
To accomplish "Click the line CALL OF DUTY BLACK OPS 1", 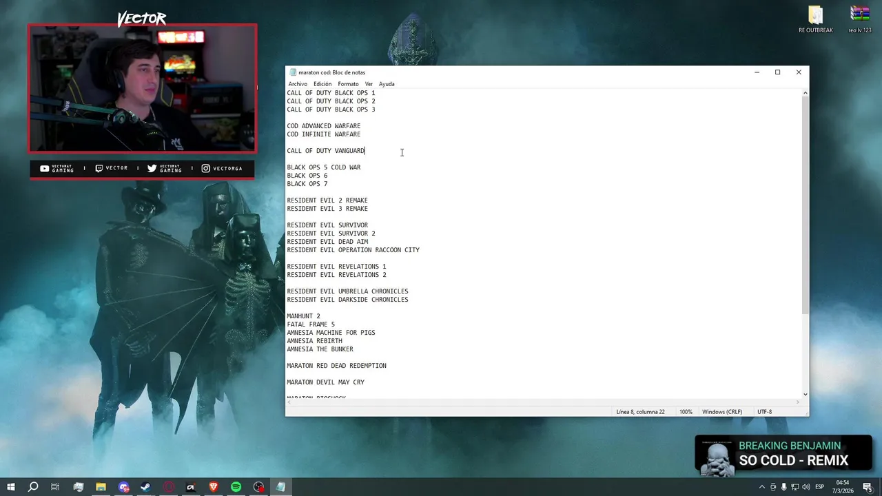I will click(x=331, y=93).
